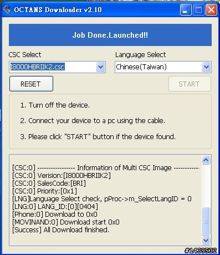220x255 pixels.
Task: Click the START button
Action: (x=190, y=84)
